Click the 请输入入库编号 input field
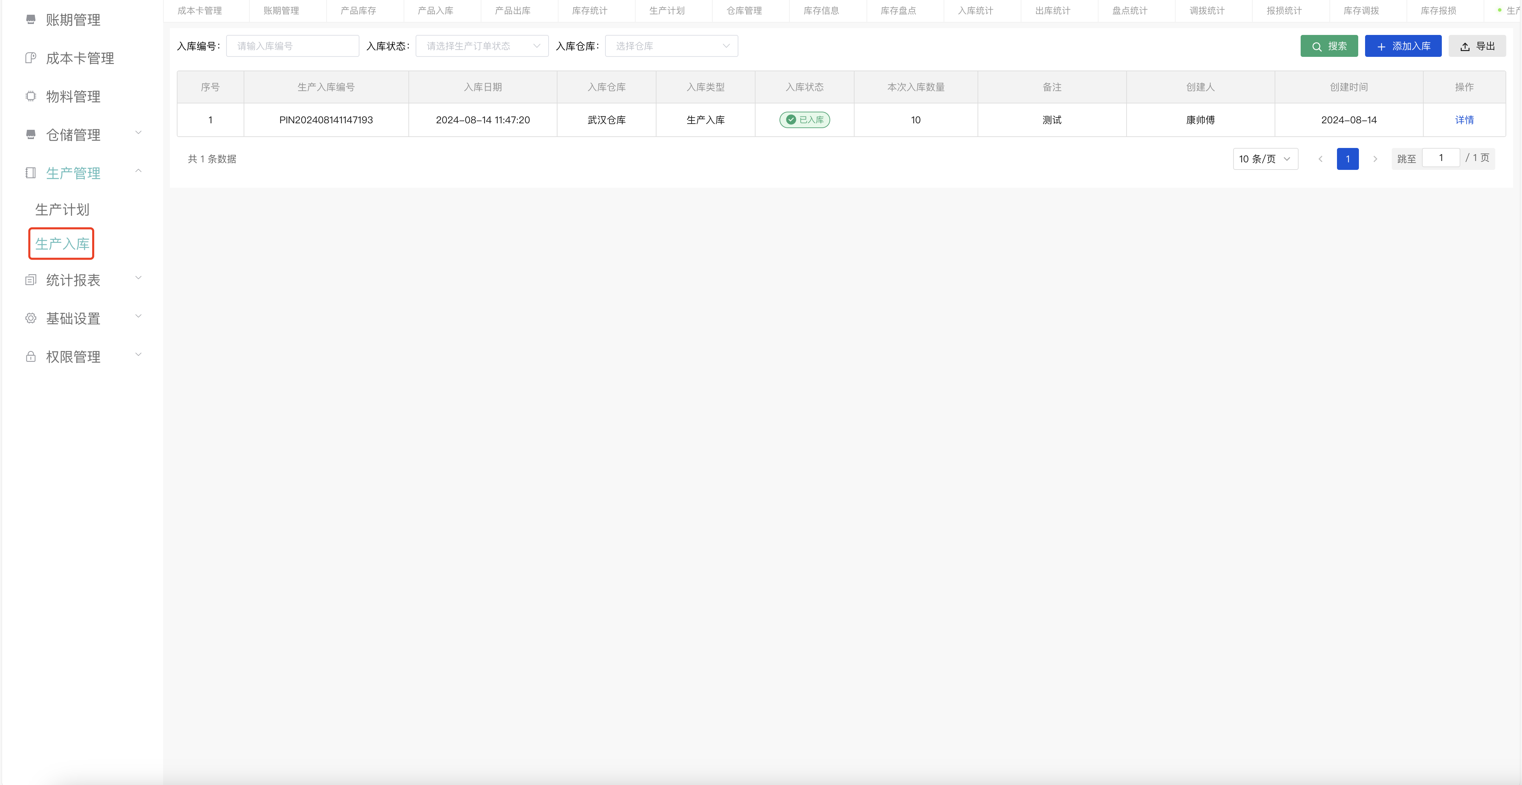 click(293, 46)
